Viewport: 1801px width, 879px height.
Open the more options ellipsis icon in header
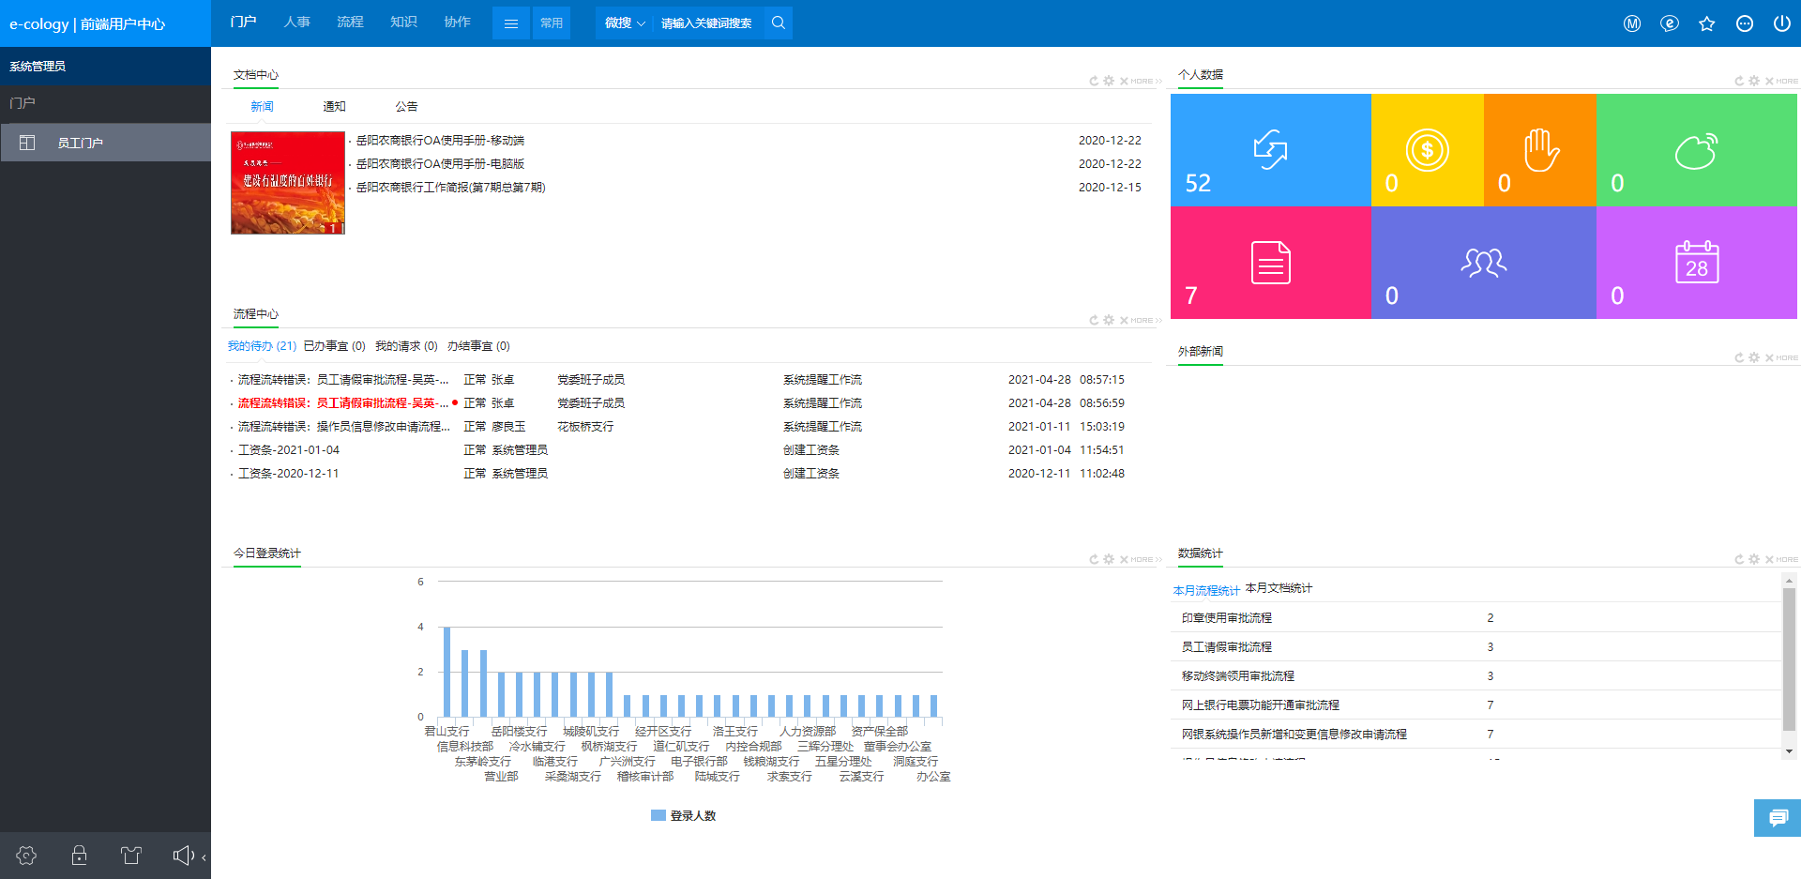[1745, 23]
